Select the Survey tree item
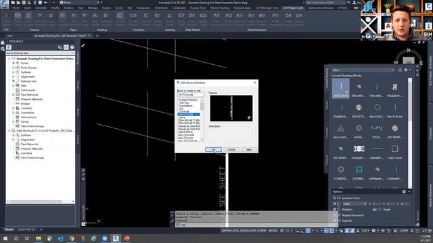This screenshot has width=433, height=243. click(x=24, y=122)
